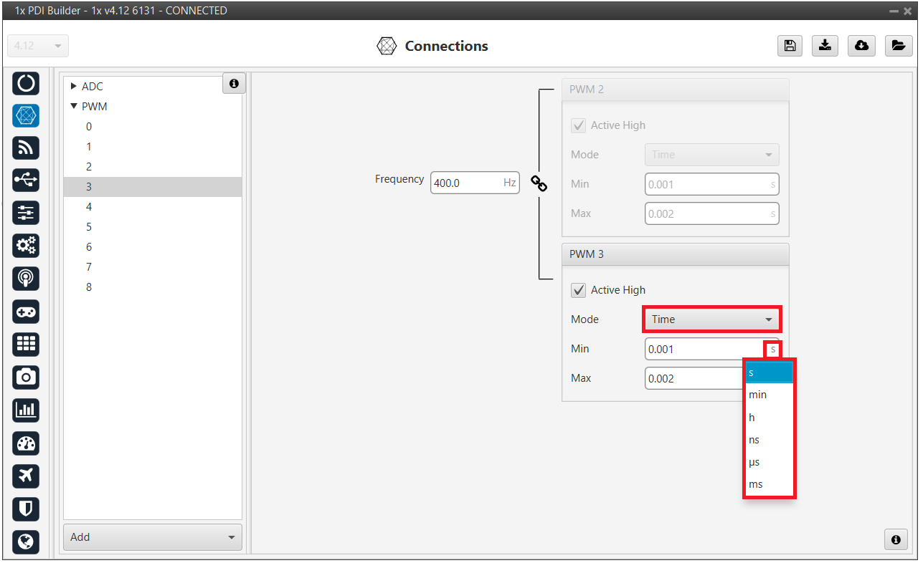This screenshot has width=923, height=563.
Task: Select PWM item 5 in tree
Action: 89,227
